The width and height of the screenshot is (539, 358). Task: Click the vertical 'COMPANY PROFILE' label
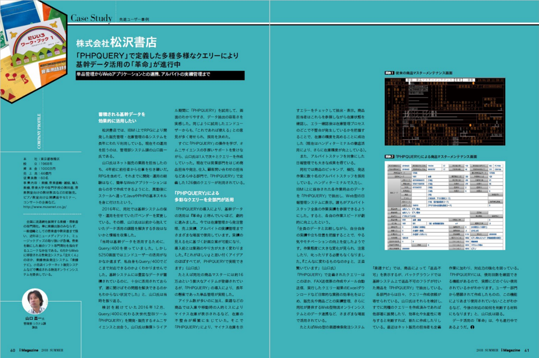tap(39, 131)
